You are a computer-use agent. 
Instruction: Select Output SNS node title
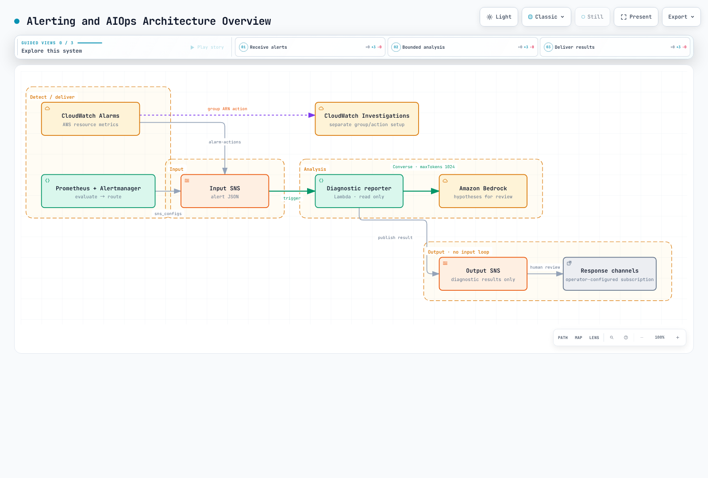coord(483,271)
